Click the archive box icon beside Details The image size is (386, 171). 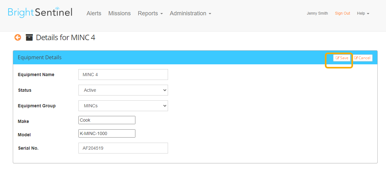pyautogui.click(x=29, y=38)
